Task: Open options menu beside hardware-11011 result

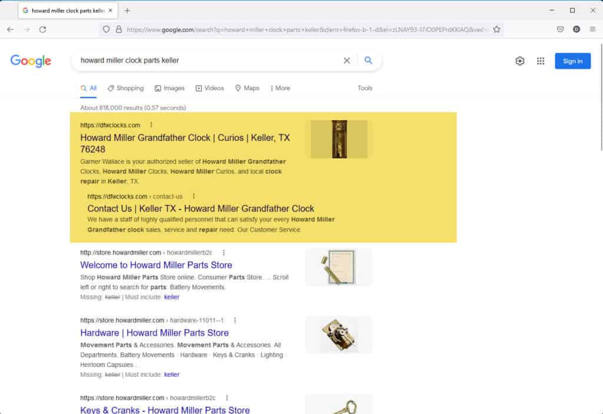Action: coord(235,320)
